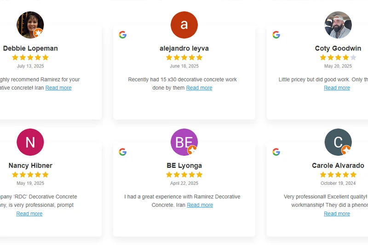Click Coty Goodwin's profile photo
368x245 pixels.
(x=338, y=25)
